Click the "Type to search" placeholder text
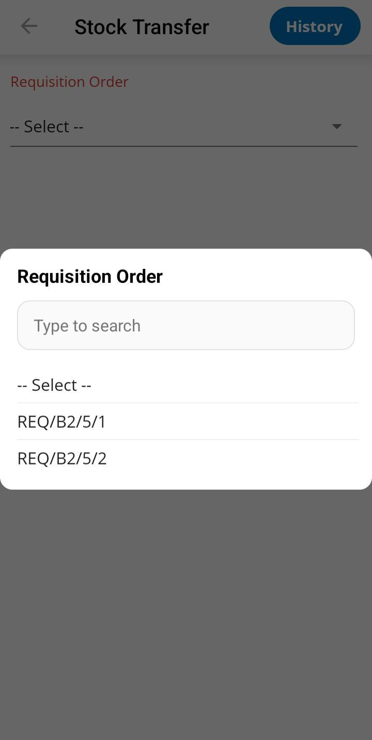 (x=87, y=325)
